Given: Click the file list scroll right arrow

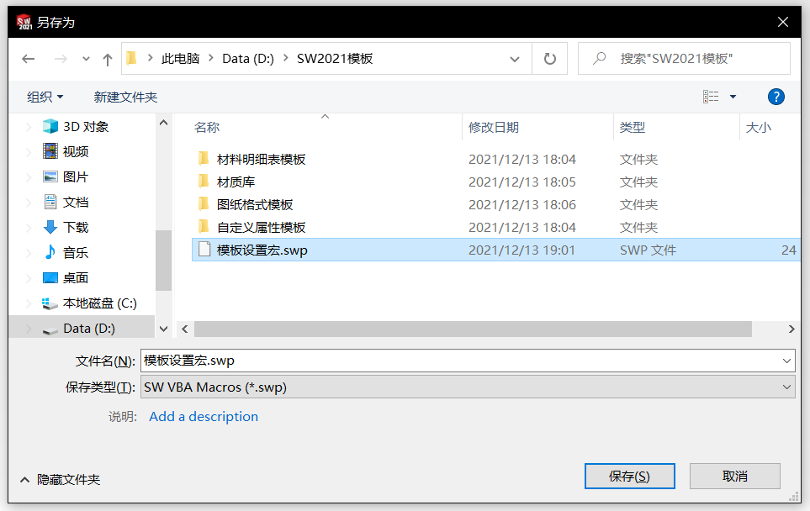Looking at the screenshot, I should (791, 329).
